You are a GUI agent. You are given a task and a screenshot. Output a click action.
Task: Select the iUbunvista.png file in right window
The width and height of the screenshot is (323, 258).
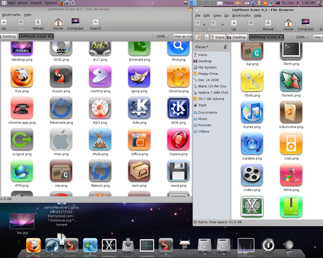pos(291,112)
